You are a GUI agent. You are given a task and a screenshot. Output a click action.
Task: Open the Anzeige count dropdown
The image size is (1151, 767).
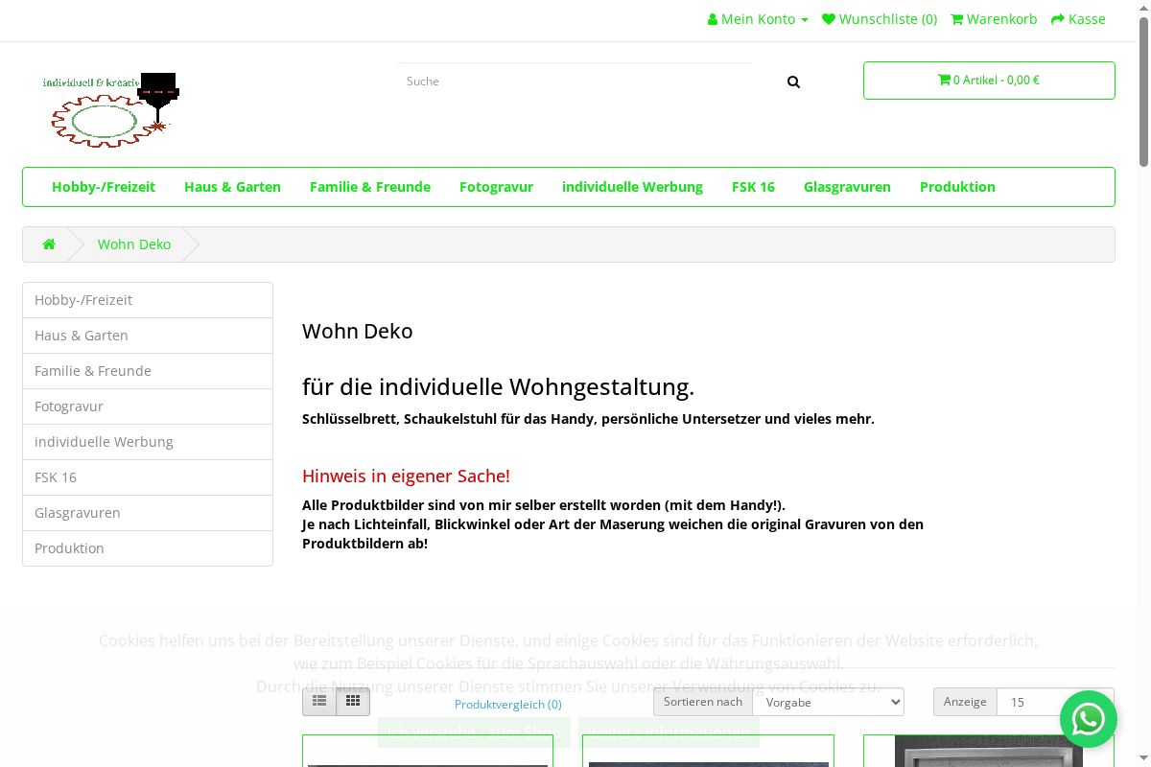(x=1055, y=703)
